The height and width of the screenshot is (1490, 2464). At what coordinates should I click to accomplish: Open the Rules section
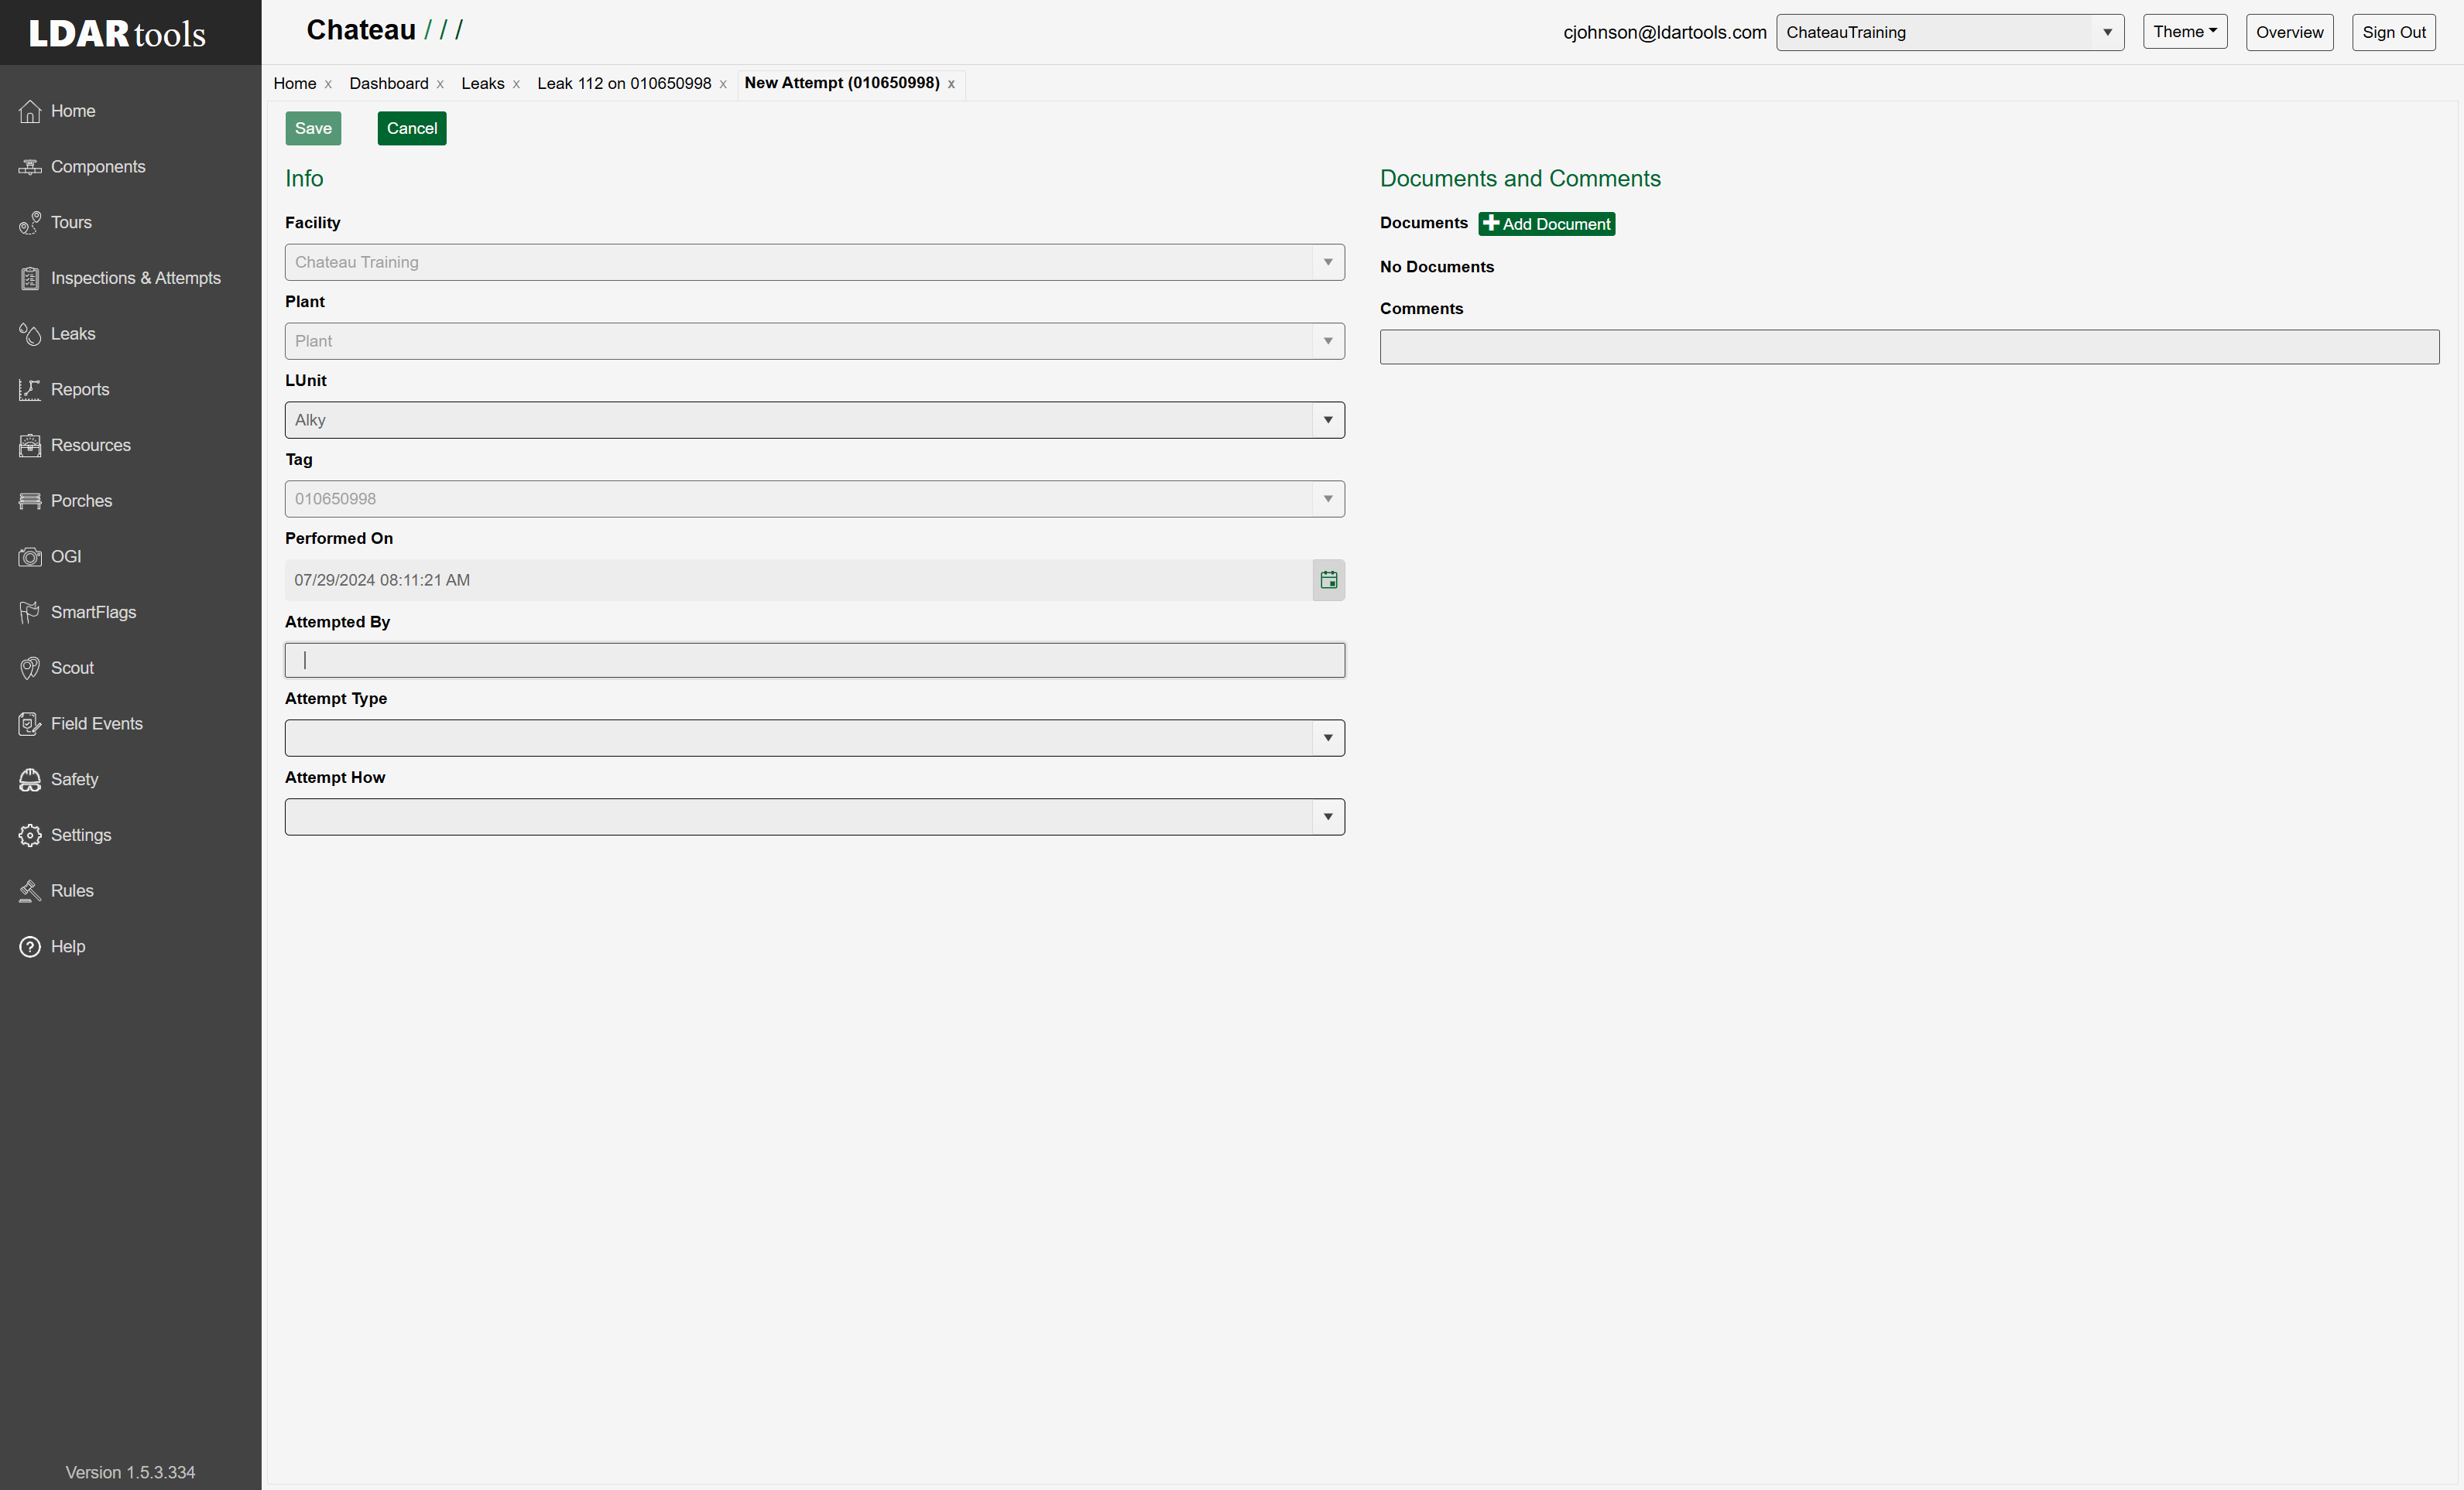72,891
